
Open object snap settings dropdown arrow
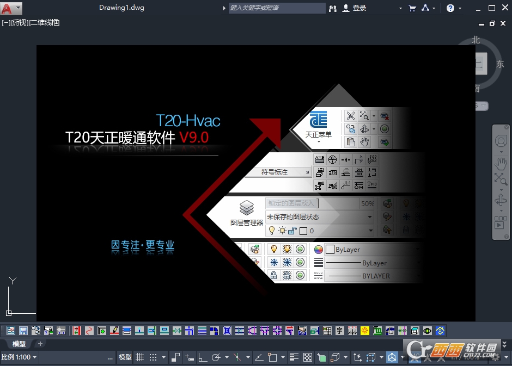(283, 357)
